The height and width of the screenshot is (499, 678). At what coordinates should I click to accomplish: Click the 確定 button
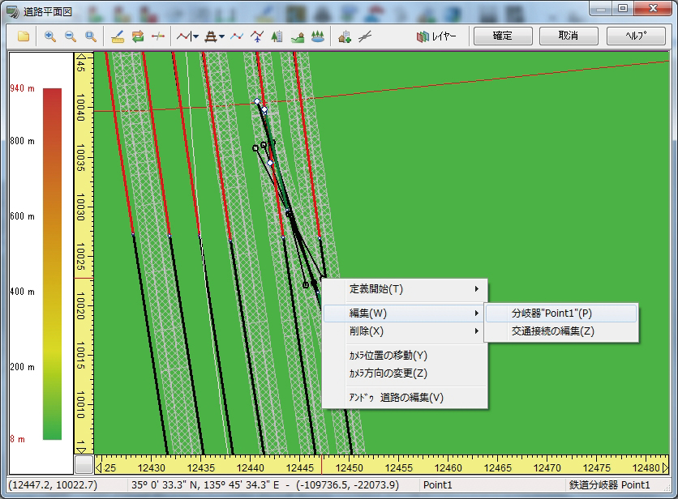pos(503,36)
